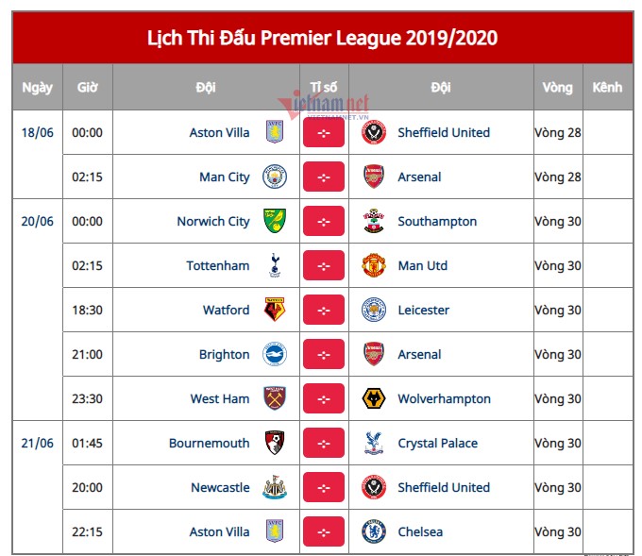Click the Tottenham club crest
The image size is (642, 556).
point(274,265)
